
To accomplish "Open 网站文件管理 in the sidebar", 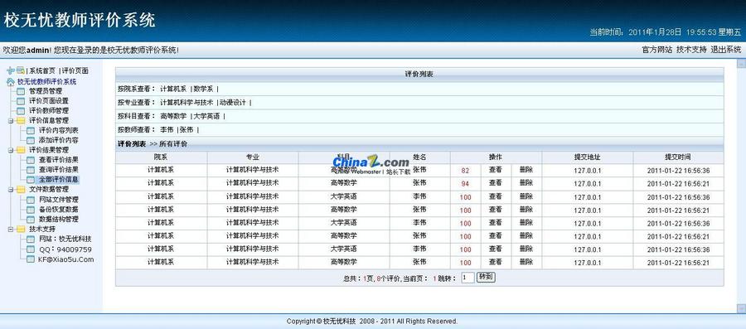I will (x=59, y=200).
